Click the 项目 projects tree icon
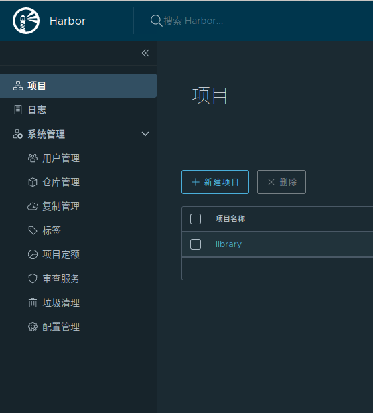The height and width of the screenshot is (413, 373). [x=18, y=86]
